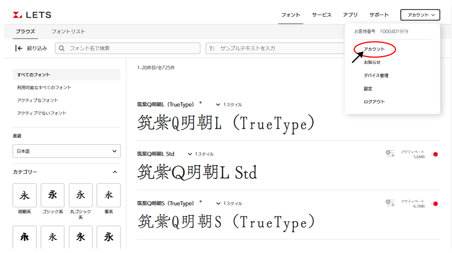Expand 1スタイル for 筑紫Q明朝L Std

(200, 154)
